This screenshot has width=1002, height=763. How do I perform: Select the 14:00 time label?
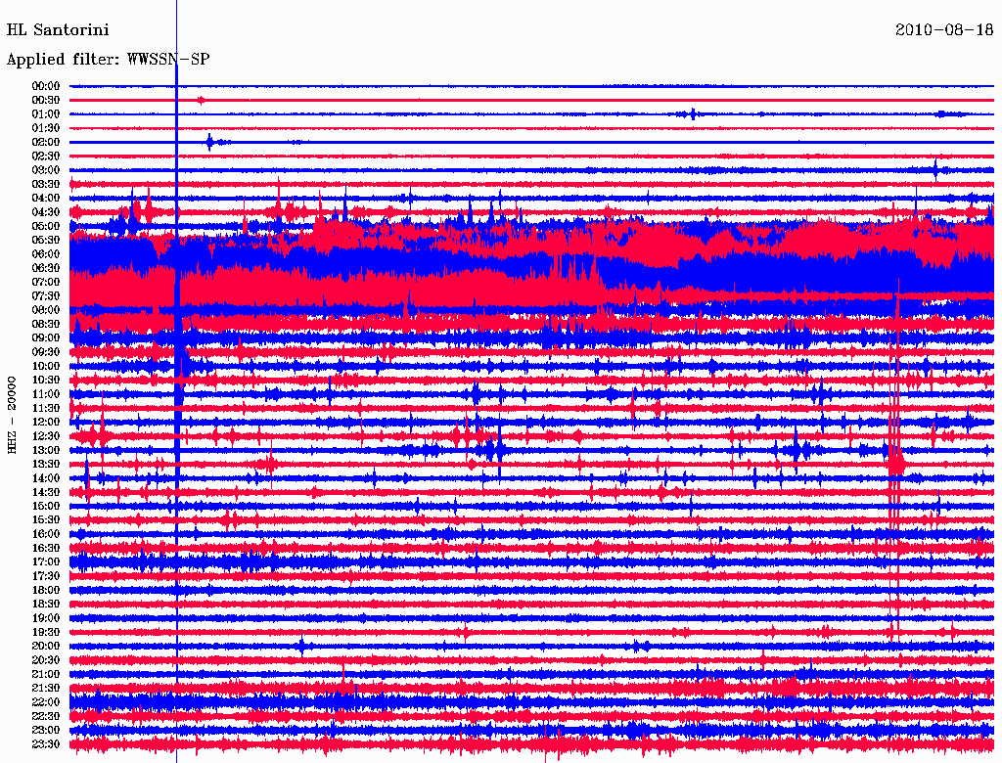pos(46,478)
